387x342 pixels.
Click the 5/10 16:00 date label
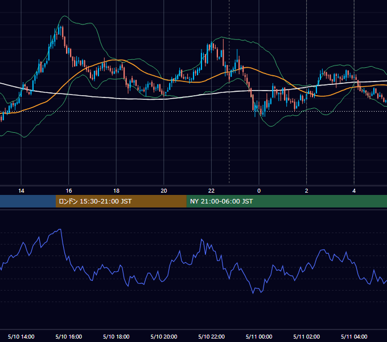[x=69, y=336]
